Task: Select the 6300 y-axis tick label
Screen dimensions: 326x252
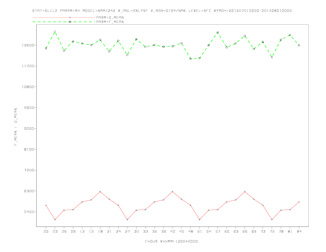Action: coord(29,191)
